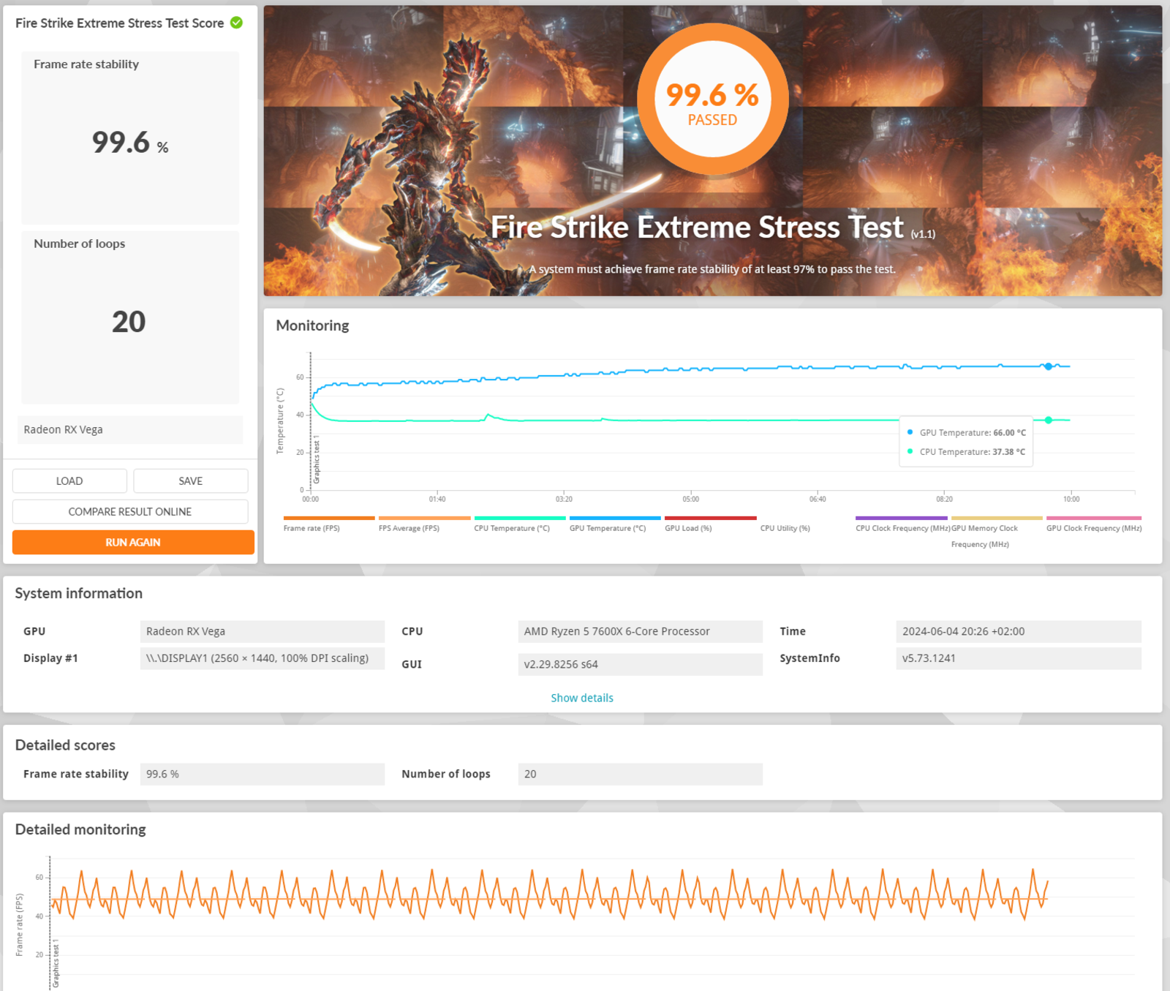Open the Show details link
The image size is (1170, 991).
pyautogui.click(x=582, y=698)
